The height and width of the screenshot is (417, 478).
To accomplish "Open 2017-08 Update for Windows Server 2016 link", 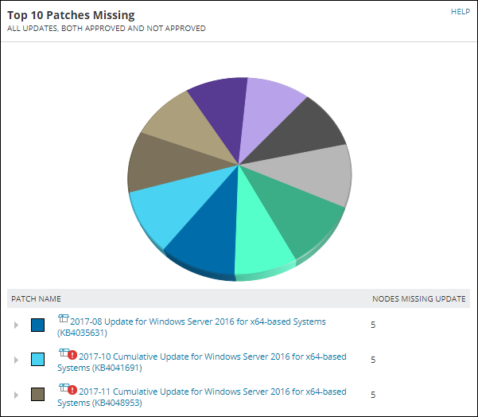I will pyautogui.click(x=198, y=322).
